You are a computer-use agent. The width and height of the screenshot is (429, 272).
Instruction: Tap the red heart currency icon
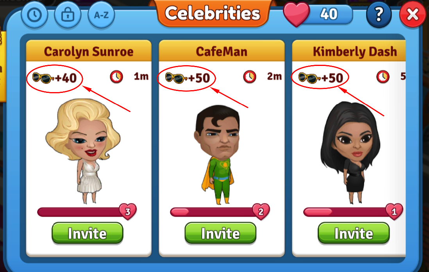pos(297,14)
